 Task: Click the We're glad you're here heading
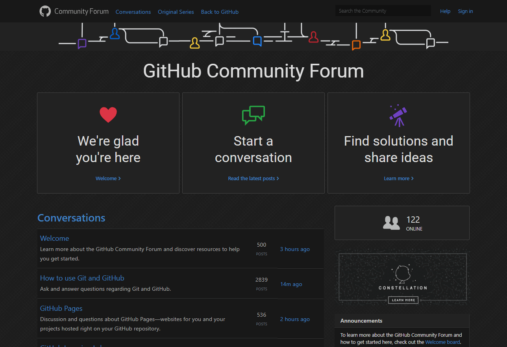[108, 149]
